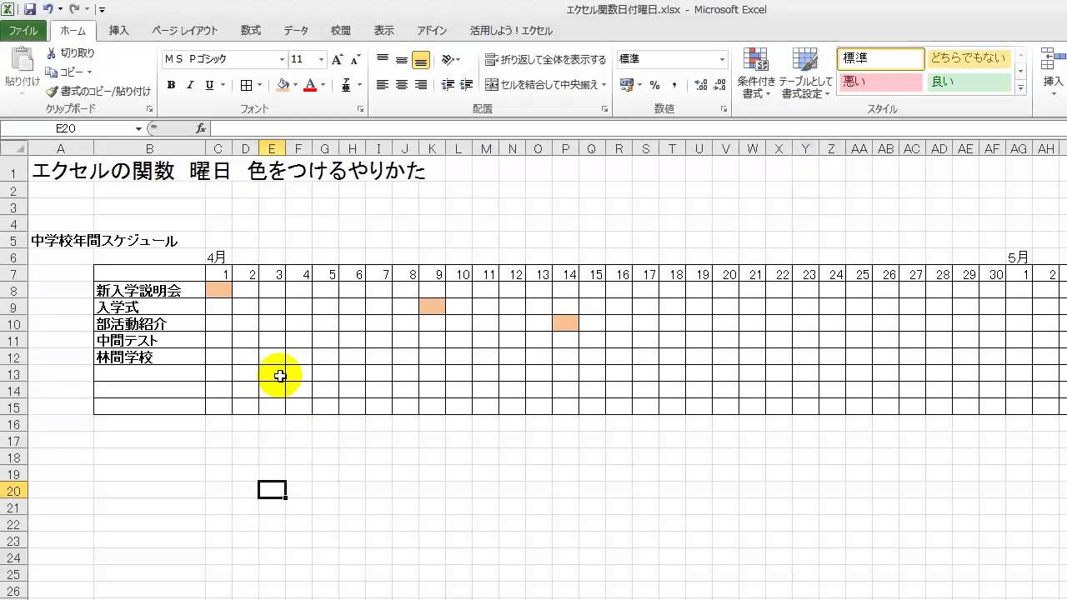This screenshot has width=1067, height=600.
Task: Switch to 校閲 tab
Action: click(x=340, y=31)
